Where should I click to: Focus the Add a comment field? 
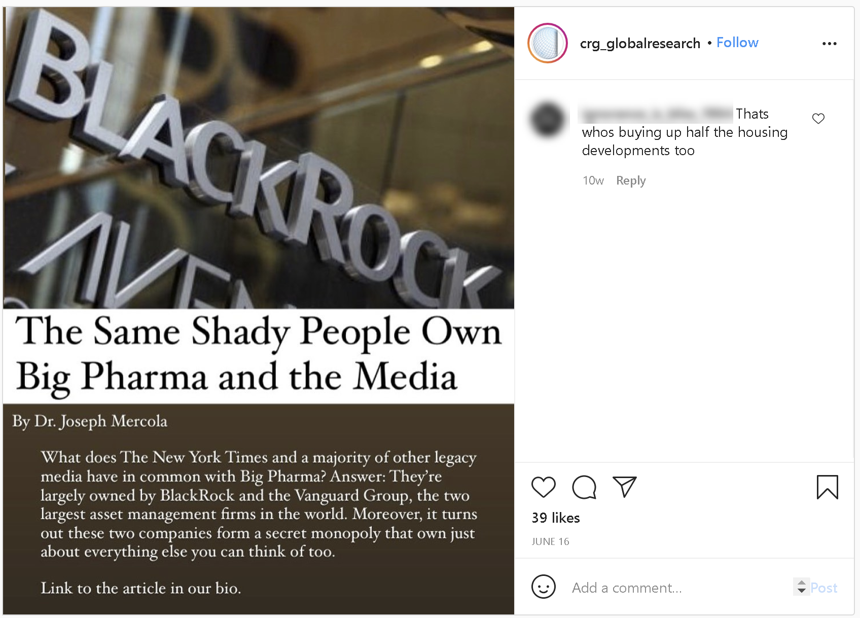coord(679,588)
